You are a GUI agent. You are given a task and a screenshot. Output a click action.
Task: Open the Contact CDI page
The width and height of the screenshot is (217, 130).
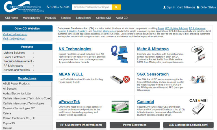103,18
